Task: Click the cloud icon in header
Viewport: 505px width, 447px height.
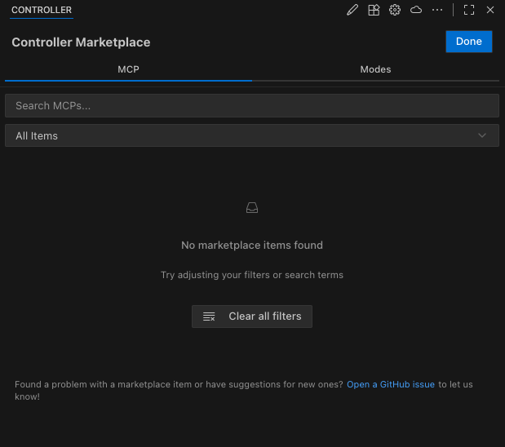Action: (x=416, y=10)
